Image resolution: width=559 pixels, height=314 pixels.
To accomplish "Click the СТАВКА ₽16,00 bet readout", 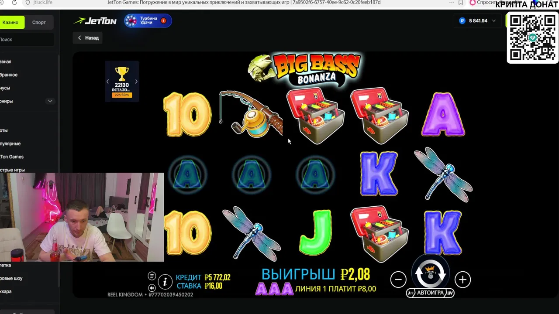I will pos(199,286).
